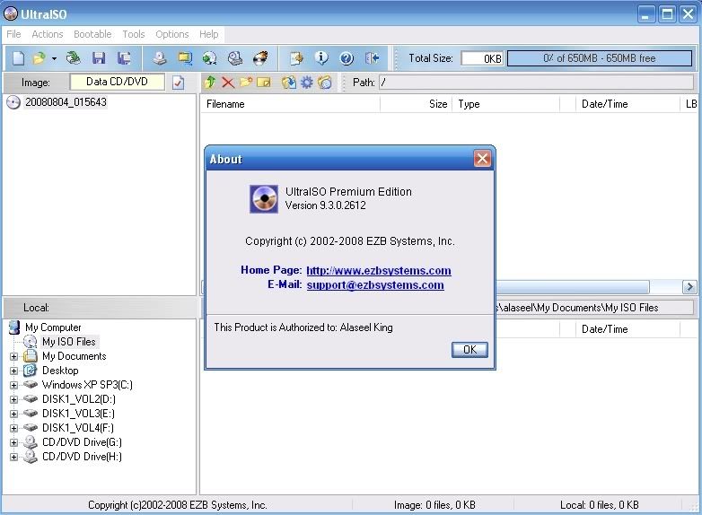Click the local path field showing My ISO Files
This screenshot has width=702, height=515.
tap(594, 308)
